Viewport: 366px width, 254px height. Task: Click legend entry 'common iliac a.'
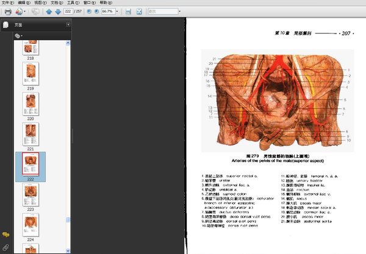click(x=306, y=212)
